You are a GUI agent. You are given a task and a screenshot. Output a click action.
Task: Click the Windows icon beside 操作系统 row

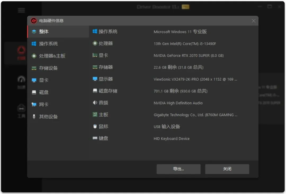[x=95, y=32]
